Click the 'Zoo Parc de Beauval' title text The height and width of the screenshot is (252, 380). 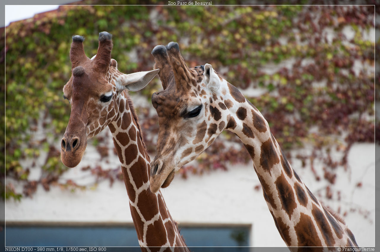190,3
